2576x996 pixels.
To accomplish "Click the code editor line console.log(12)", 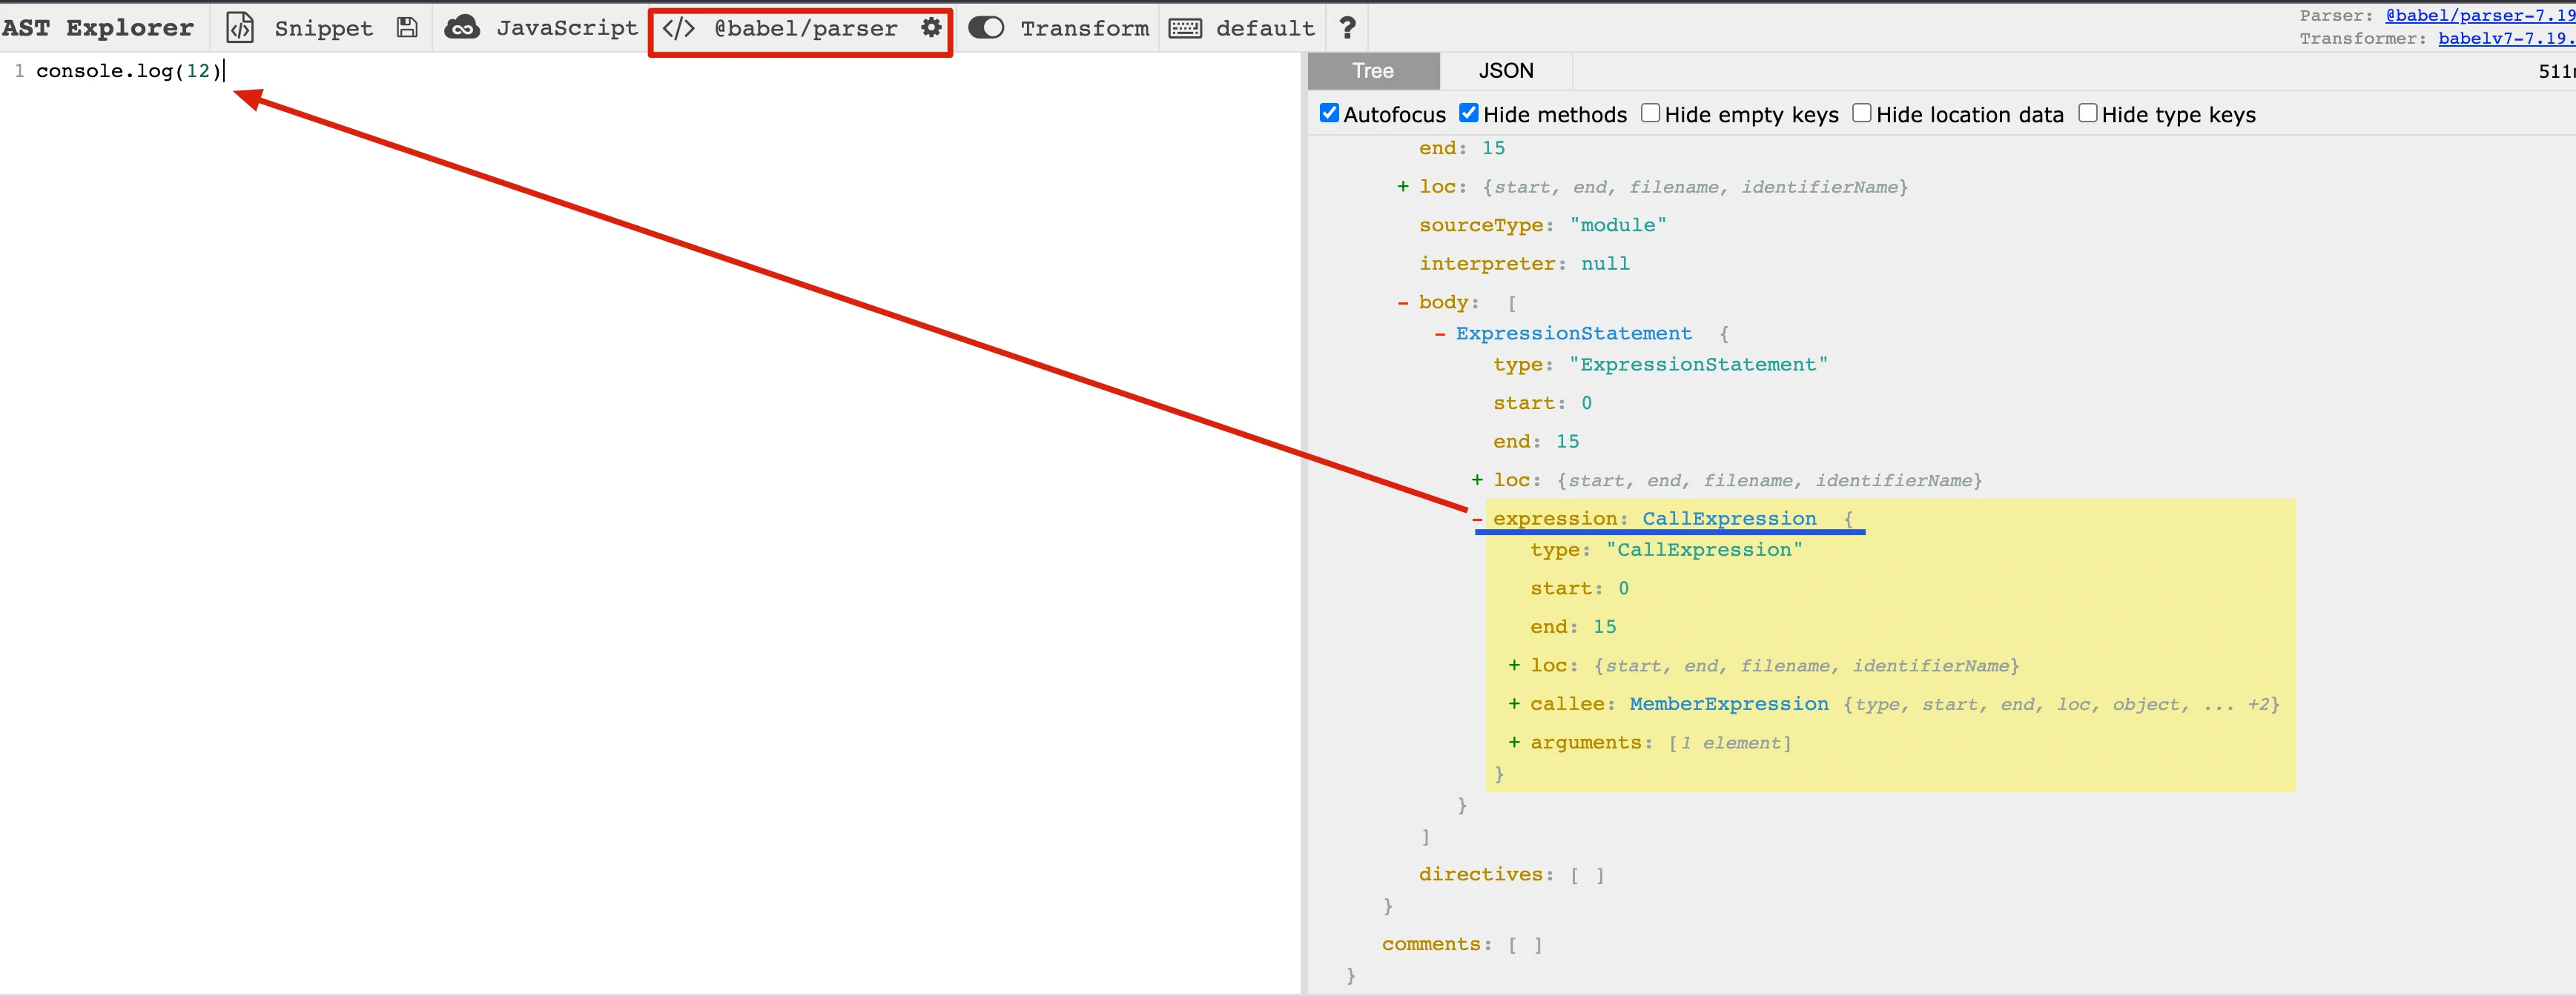I will (128, 71).
